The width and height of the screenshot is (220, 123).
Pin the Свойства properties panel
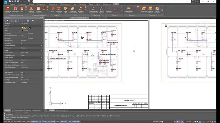click(41, 18)
